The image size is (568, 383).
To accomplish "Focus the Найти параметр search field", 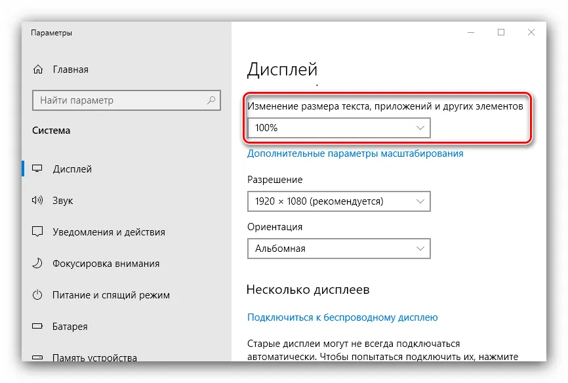I will (127, 100).
